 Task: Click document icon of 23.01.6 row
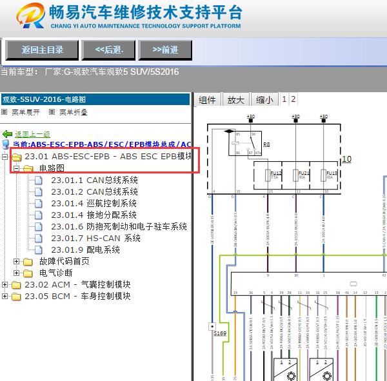click(39, 226)
